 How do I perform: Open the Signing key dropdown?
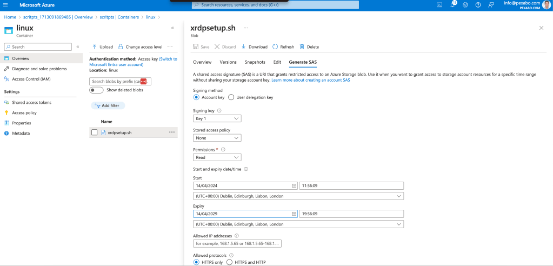pyautogui.click(x=217, y=118)
